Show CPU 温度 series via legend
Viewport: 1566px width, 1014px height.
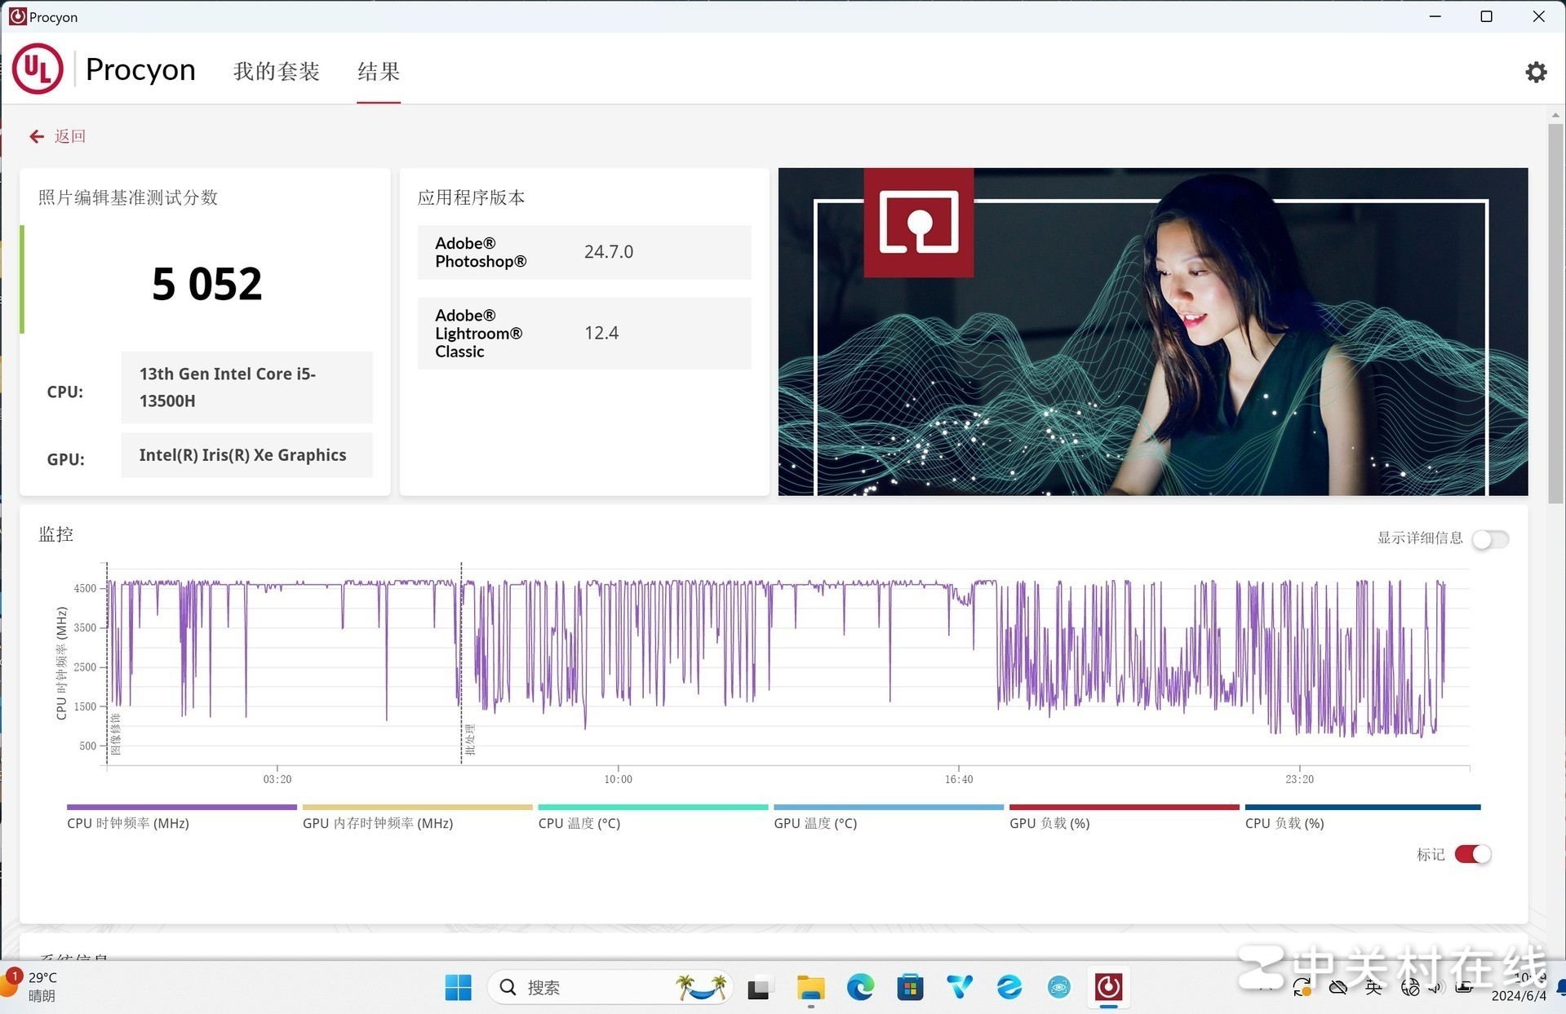(x=579, y=823)
